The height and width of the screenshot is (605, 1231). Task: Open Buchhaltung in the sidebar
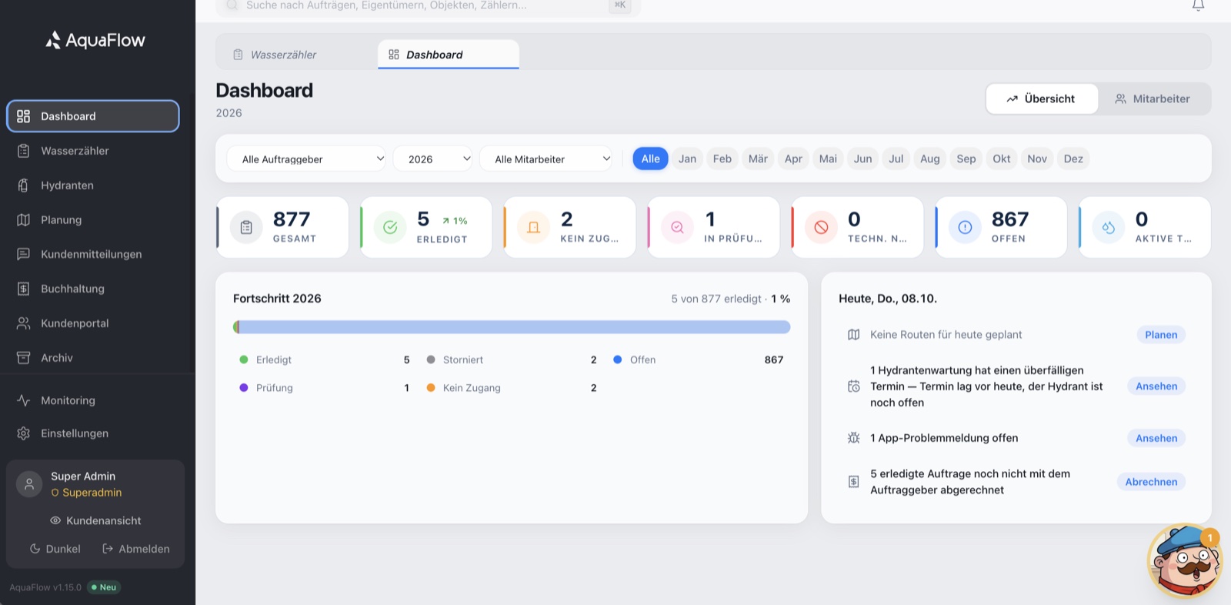pyautogui.click(x=93, y=289)
